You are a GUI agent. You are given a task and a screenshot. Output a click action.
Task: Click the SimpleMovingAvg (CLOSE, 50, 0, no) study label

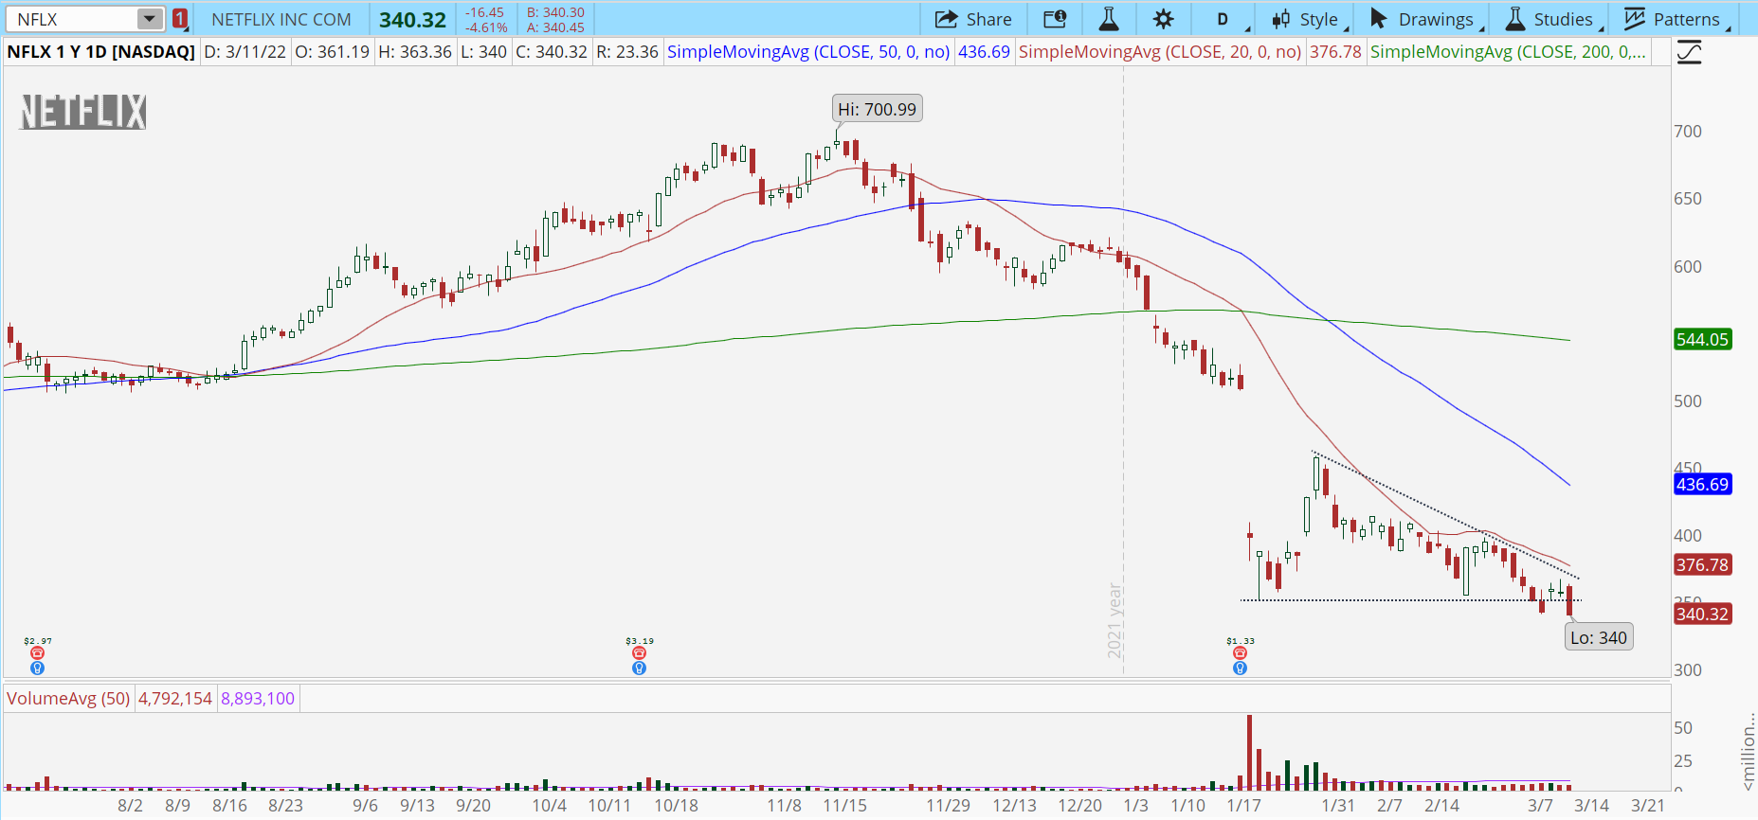pyautogui.click(x=808, y=51)
